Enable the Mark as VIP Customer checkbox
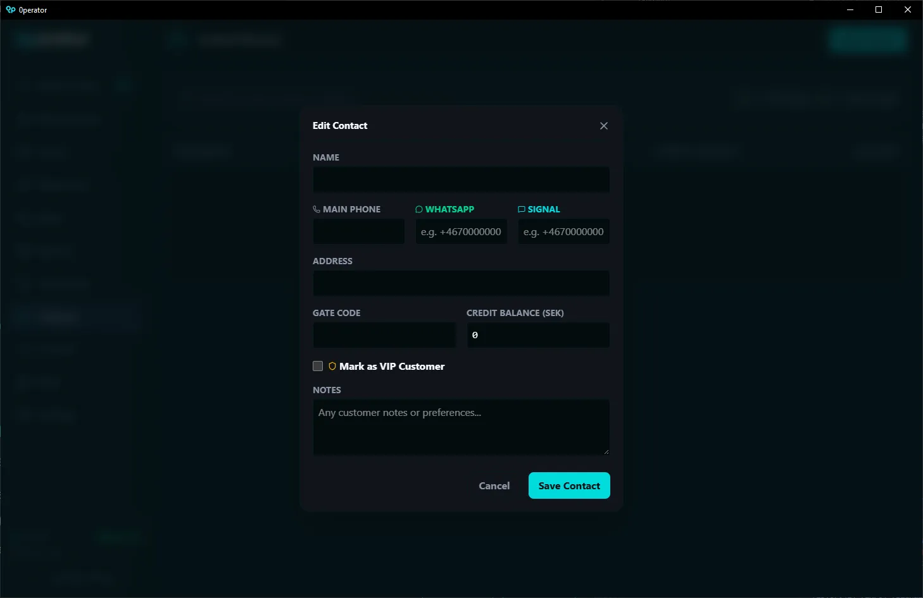Screen dimensions: 923x598 click(318, 366)
